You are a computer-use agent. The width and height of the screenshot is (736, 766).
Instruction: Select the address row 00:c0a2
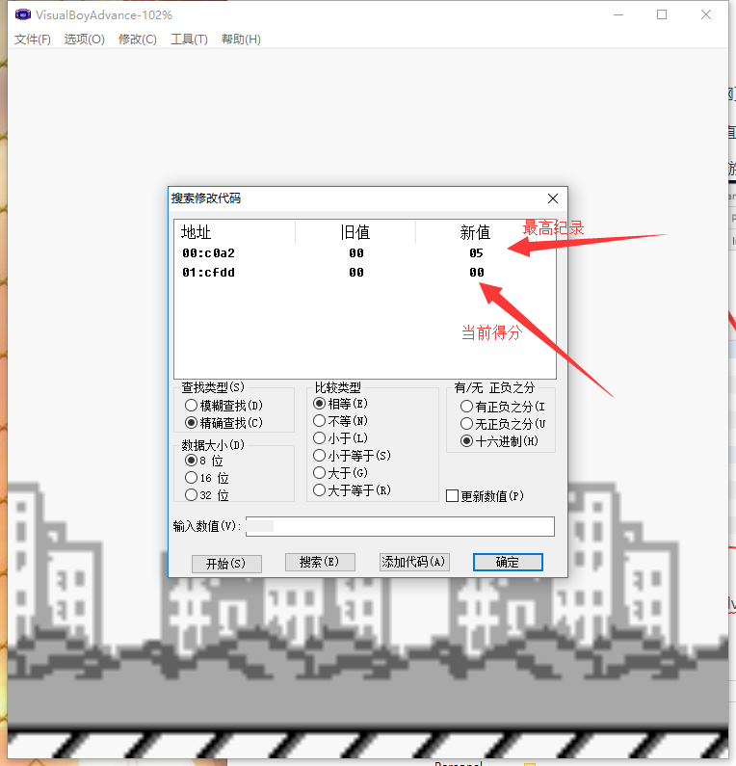tap(364, 253)
